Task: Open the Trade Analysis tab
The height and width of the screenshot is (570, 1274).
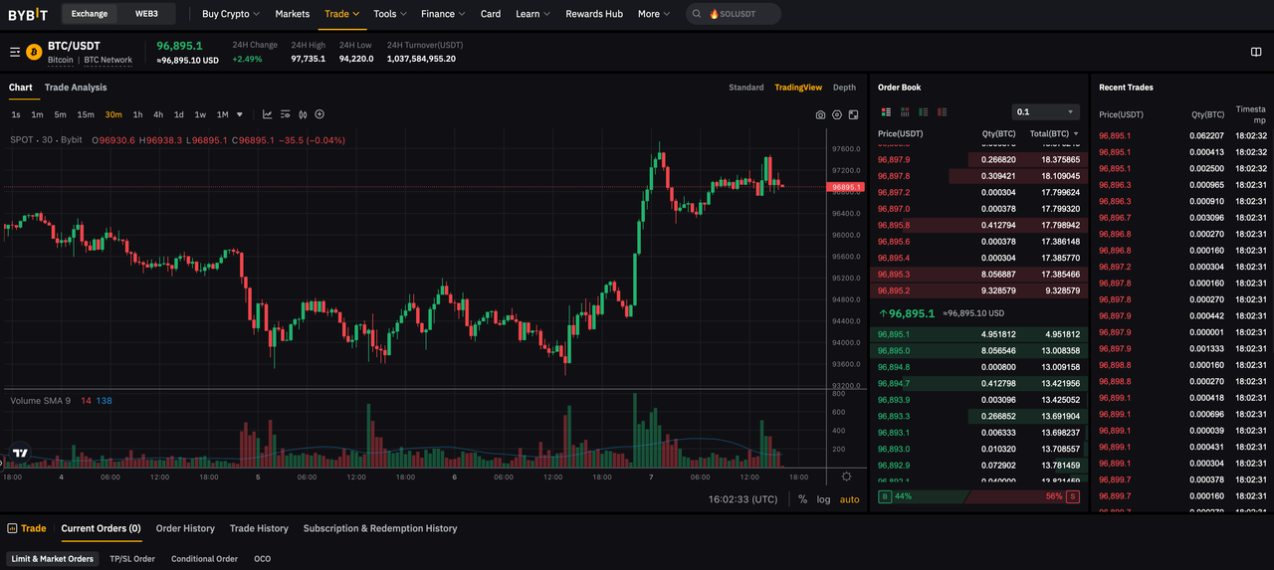Action: 76,88
